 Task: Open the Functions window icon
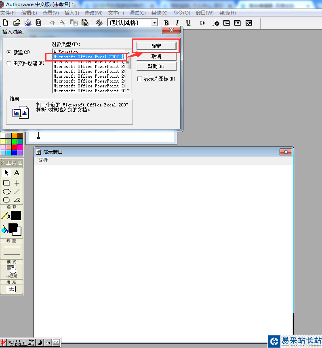click(227, 23)
